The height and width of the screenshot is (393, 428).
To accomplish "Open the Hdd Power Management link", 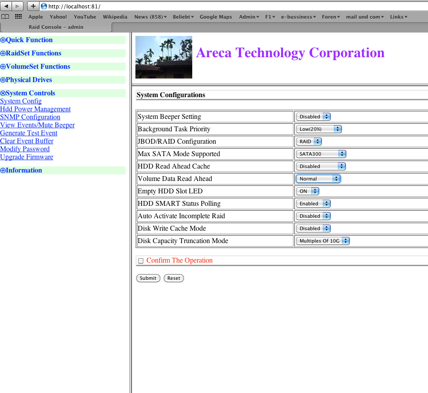I will 35,109.
